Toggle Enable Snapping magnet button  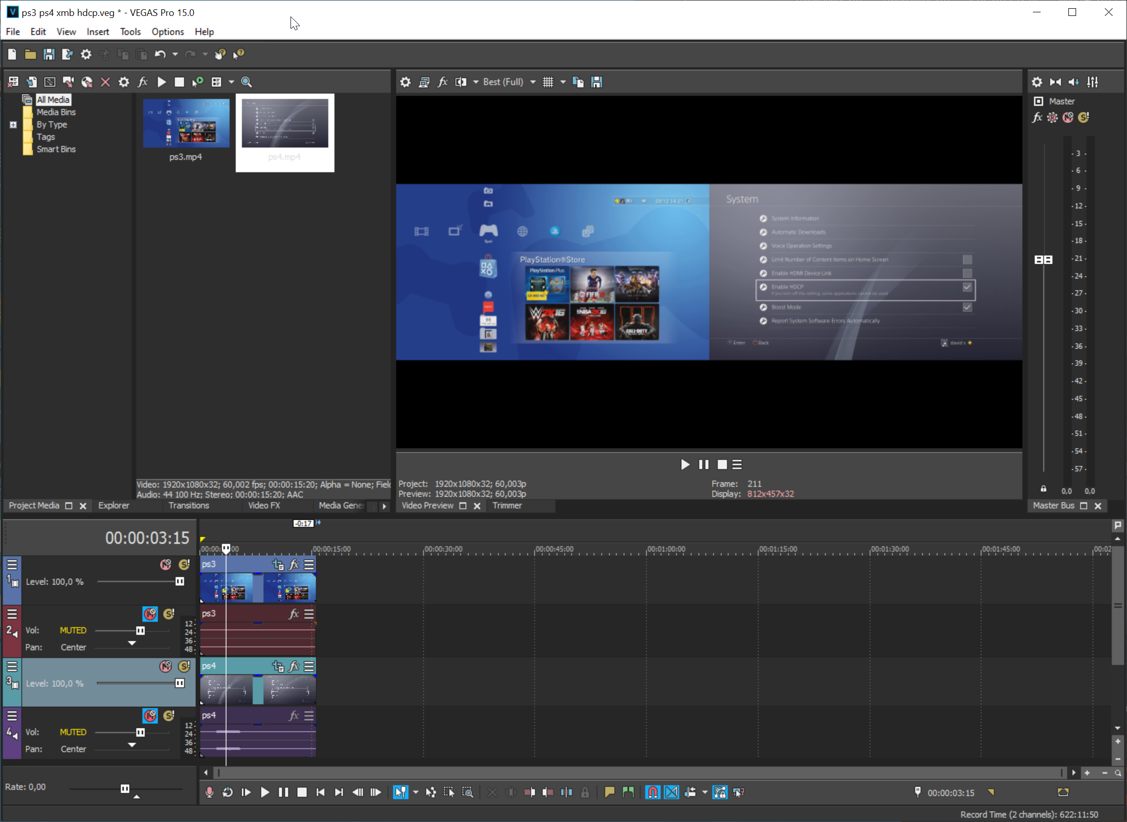click(652, 792)
